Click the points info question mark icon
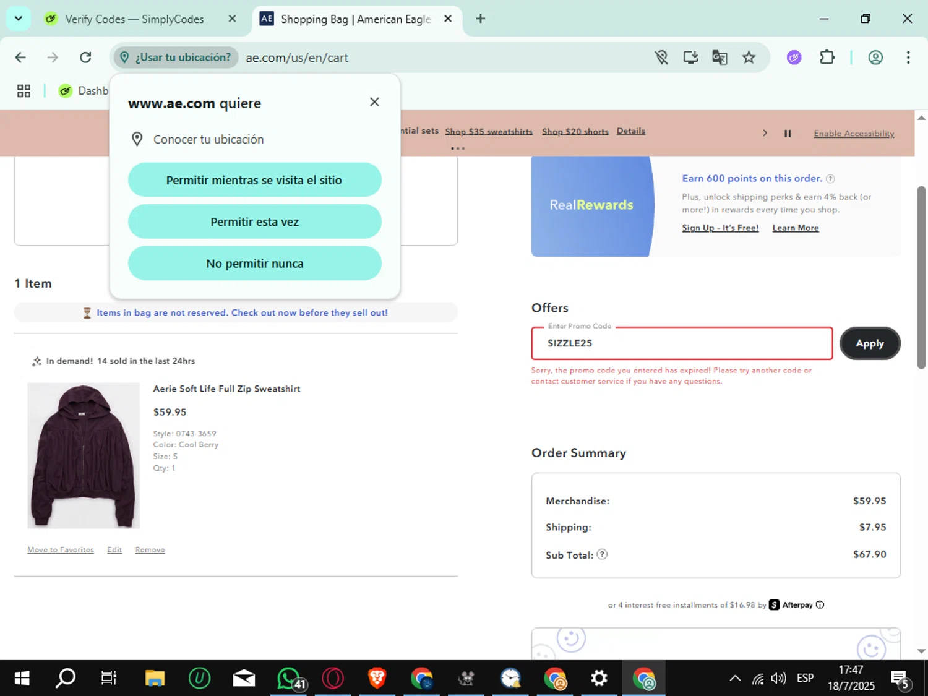Viewport: 928px width, 696px height. [831, 179]
